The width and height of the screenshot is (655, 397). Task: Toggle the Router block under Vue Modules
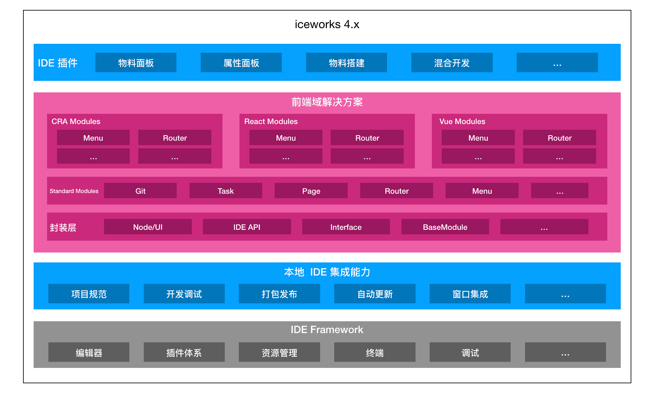click(x=559, y=138)
